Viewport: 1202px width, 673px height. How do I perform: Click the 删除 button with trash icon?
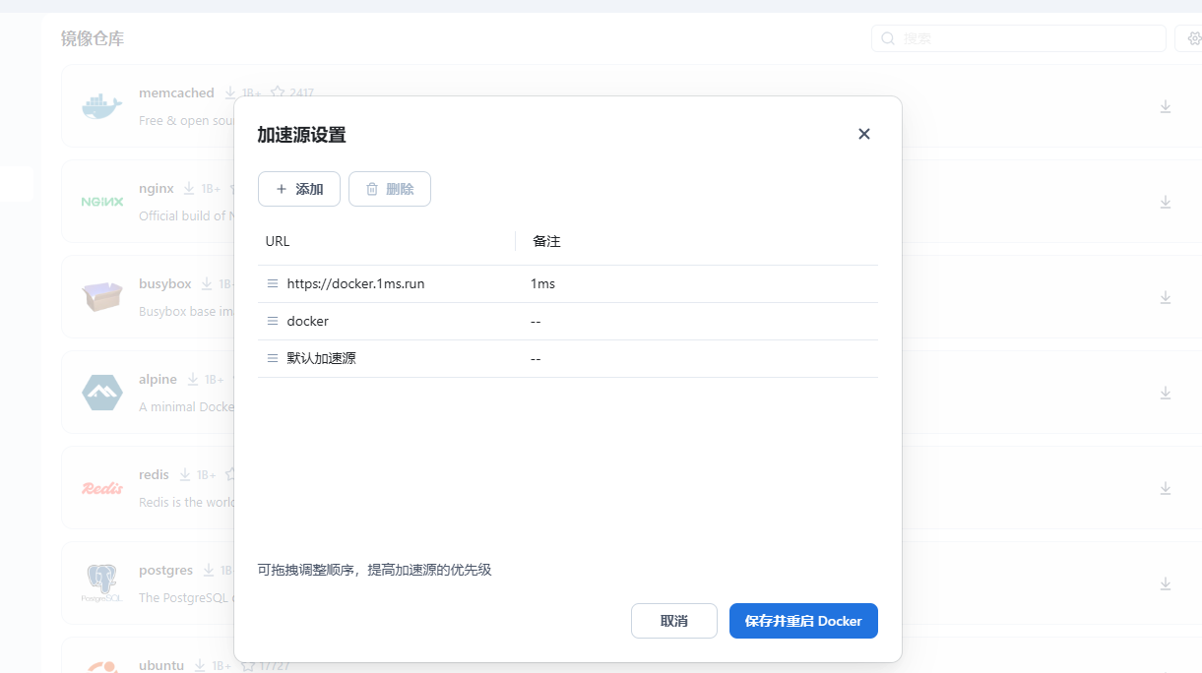(390, 189)
